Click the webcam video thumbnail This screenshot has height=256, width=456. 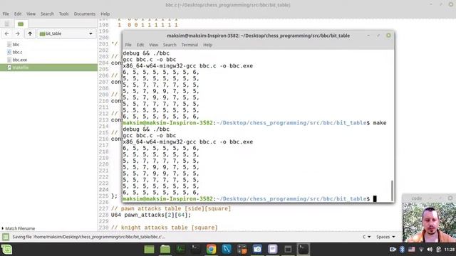pos(429,222)
